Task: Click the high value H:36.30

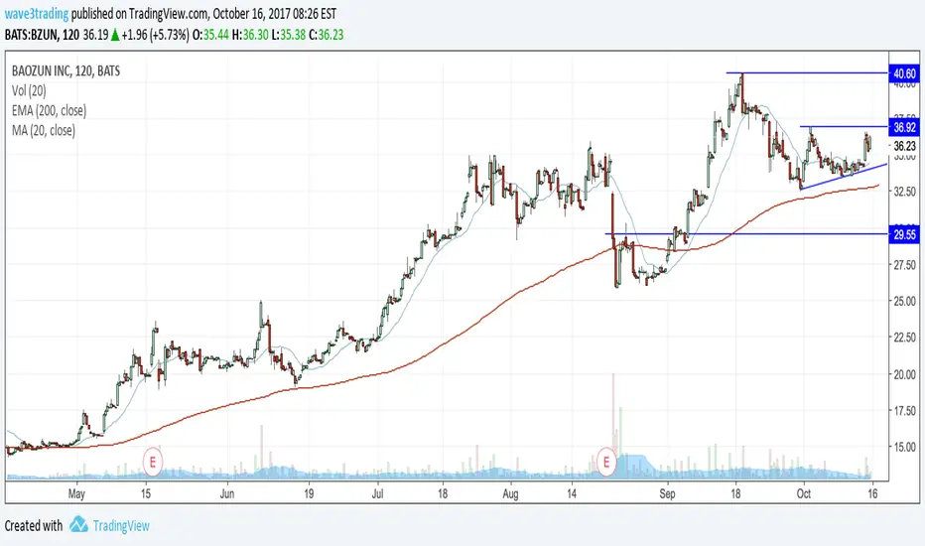Action: (x=250, y=35)
